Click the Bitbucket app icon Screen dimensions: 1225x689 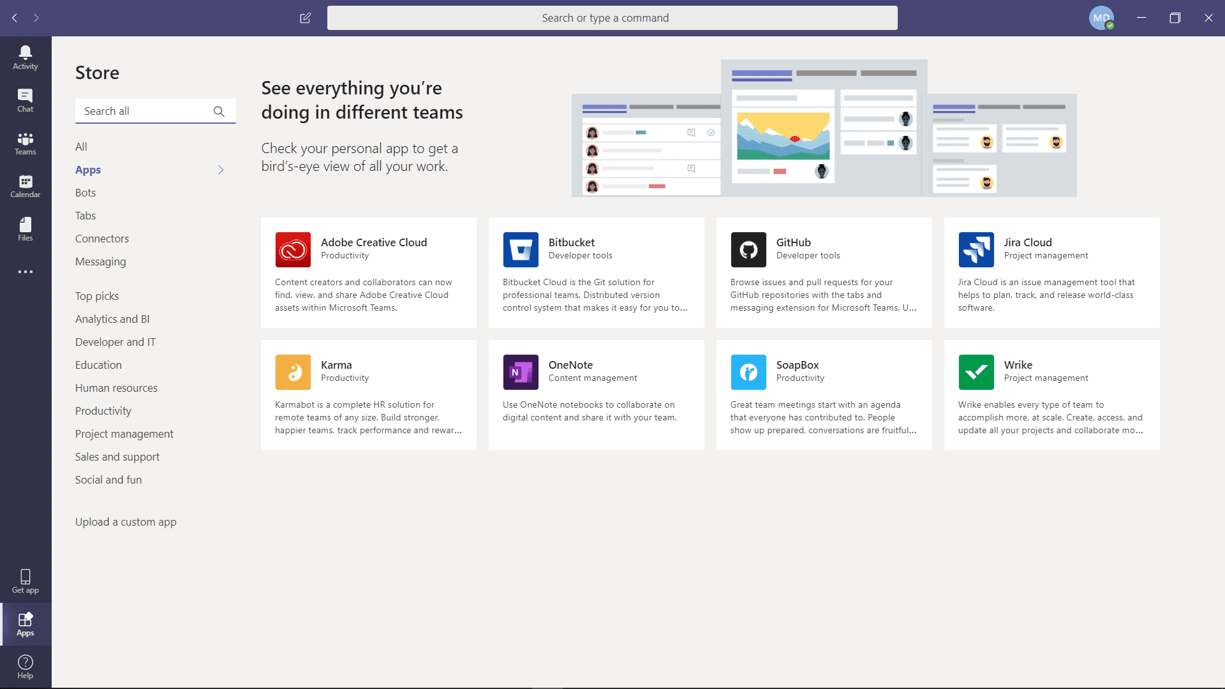pyautogui.click(x=521, y=249)
